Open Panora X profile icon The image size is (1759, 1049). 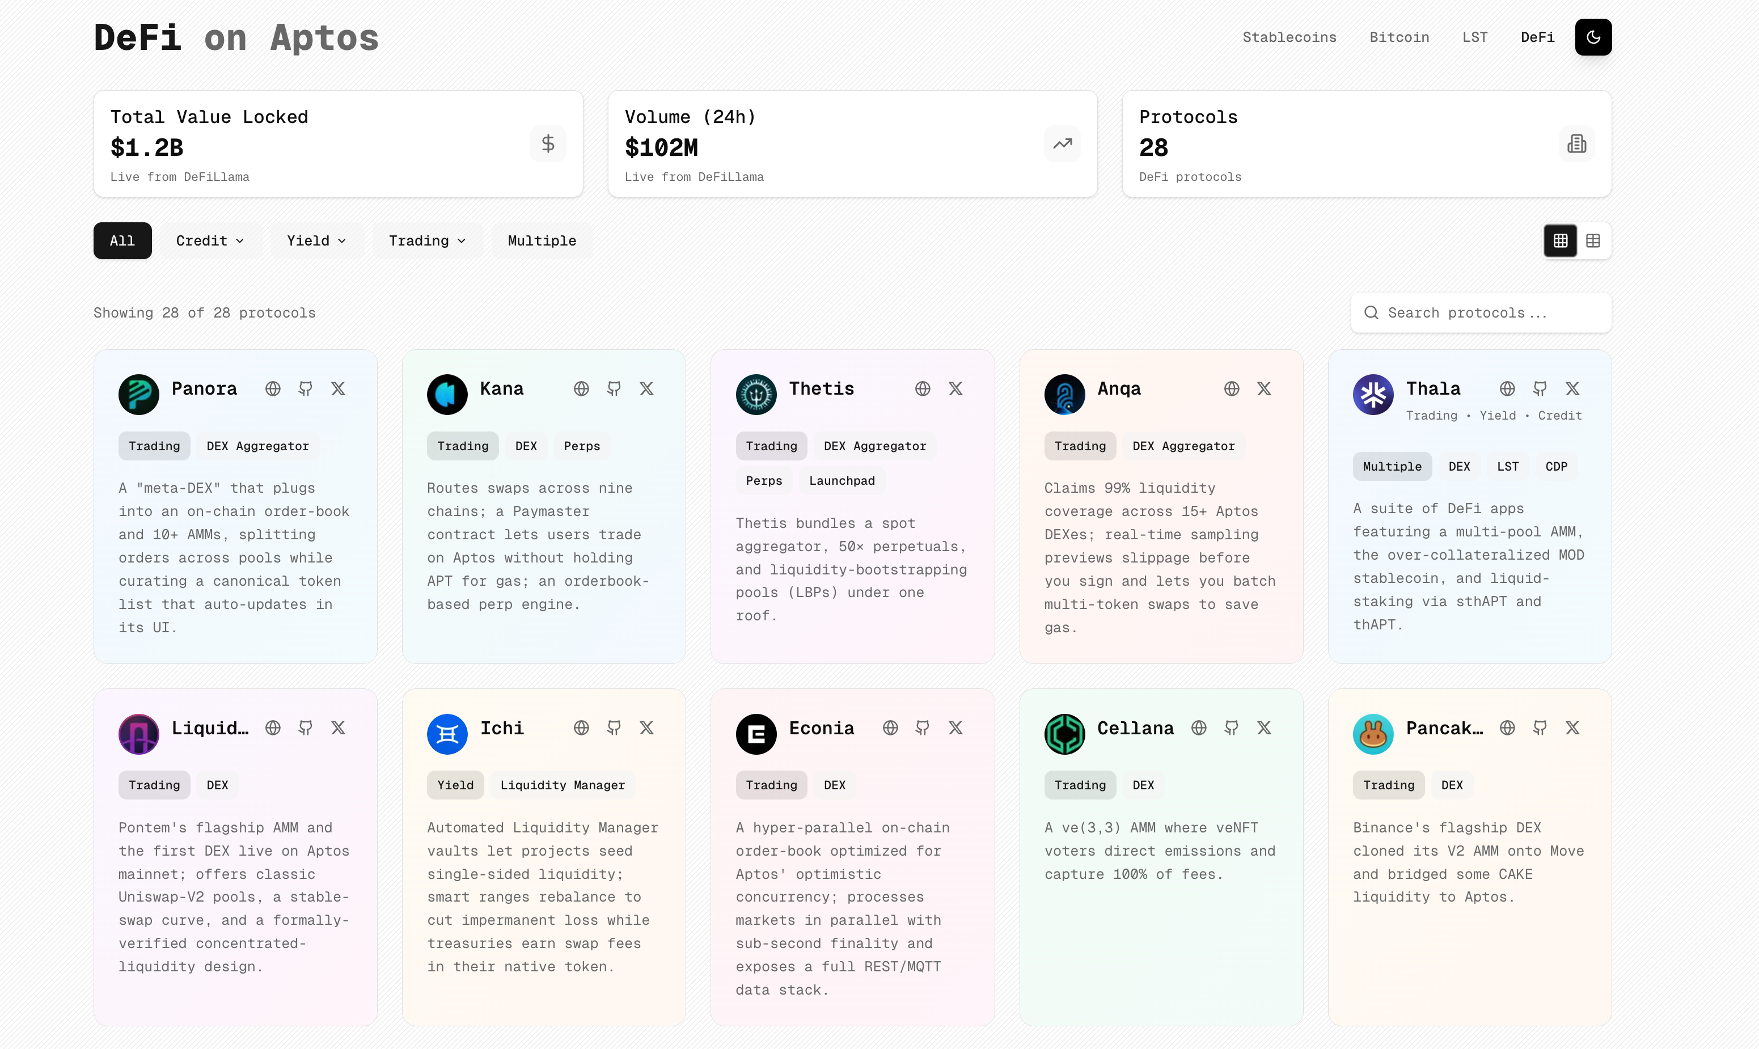coord(338,389)
